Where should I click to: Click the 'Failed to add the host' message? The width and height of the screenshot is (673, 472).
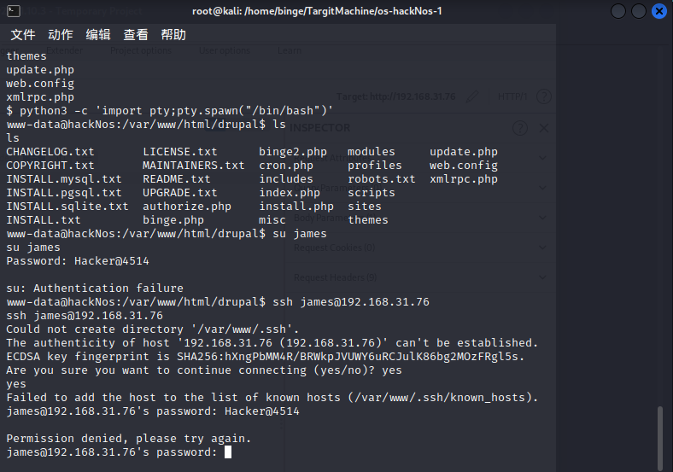click(272, 398)
